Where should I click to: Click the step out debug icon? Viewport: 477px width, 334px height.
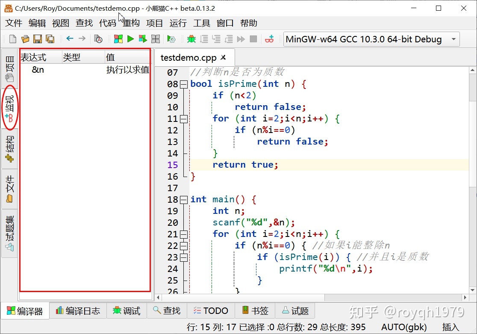(x=229, y=39)
